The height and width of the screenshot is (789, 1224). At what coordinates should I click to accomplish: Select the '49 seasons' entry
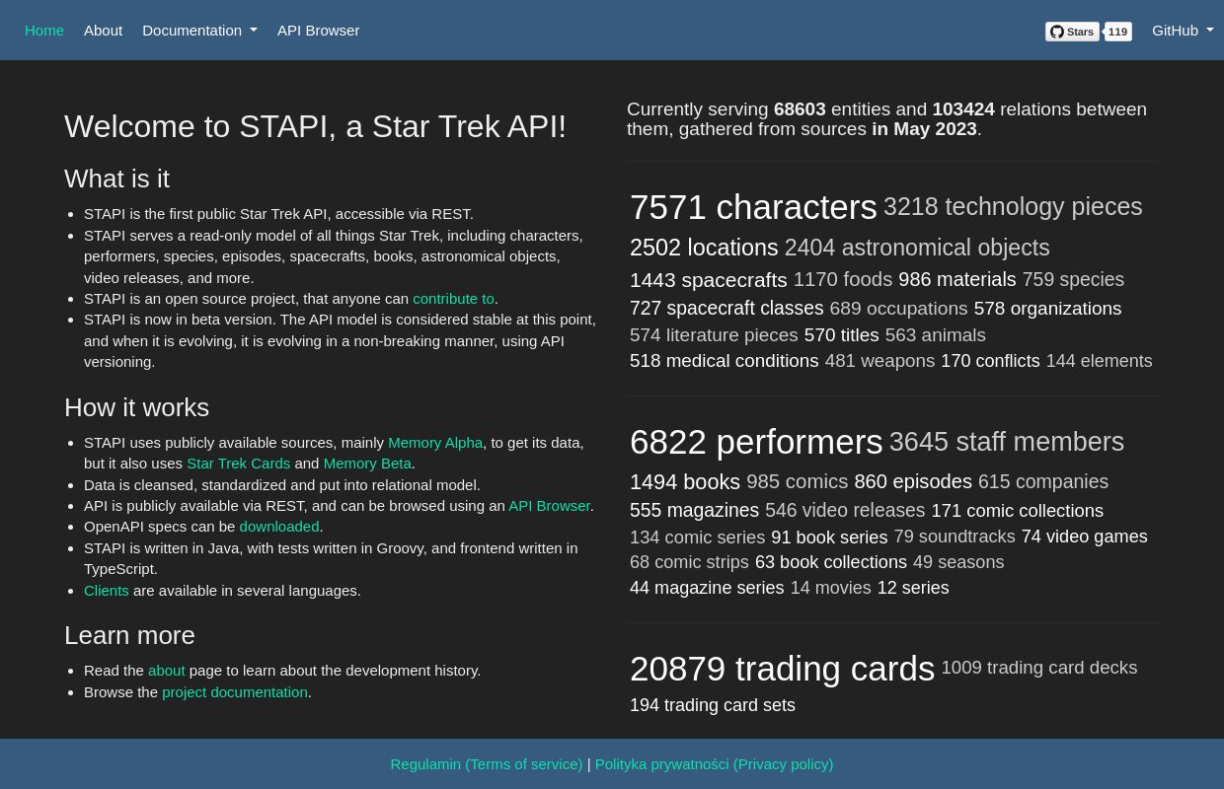pos(958,562)
